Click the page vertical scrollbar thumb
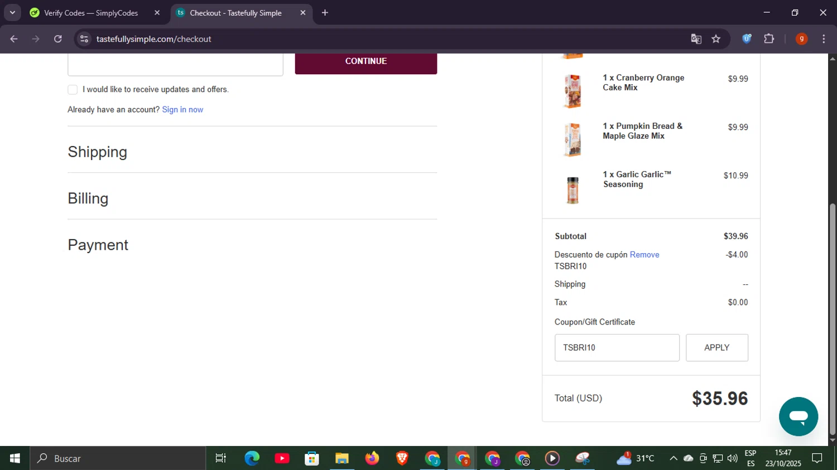Viewport: 837px width, 470px height. pyautogui.click(x=833, y=319)
